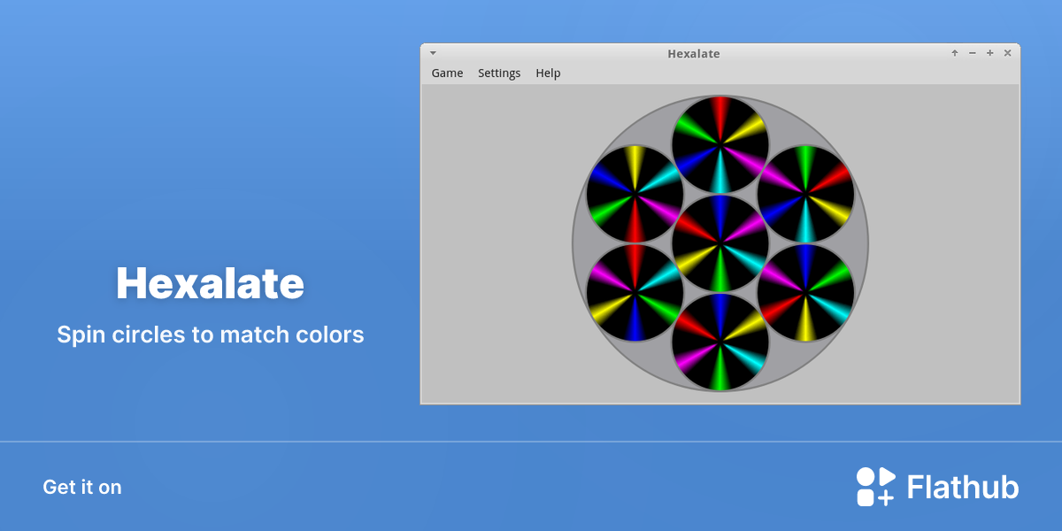Click the large Hexalate heading
The image size is (1062, 531).
pos(211,284)
